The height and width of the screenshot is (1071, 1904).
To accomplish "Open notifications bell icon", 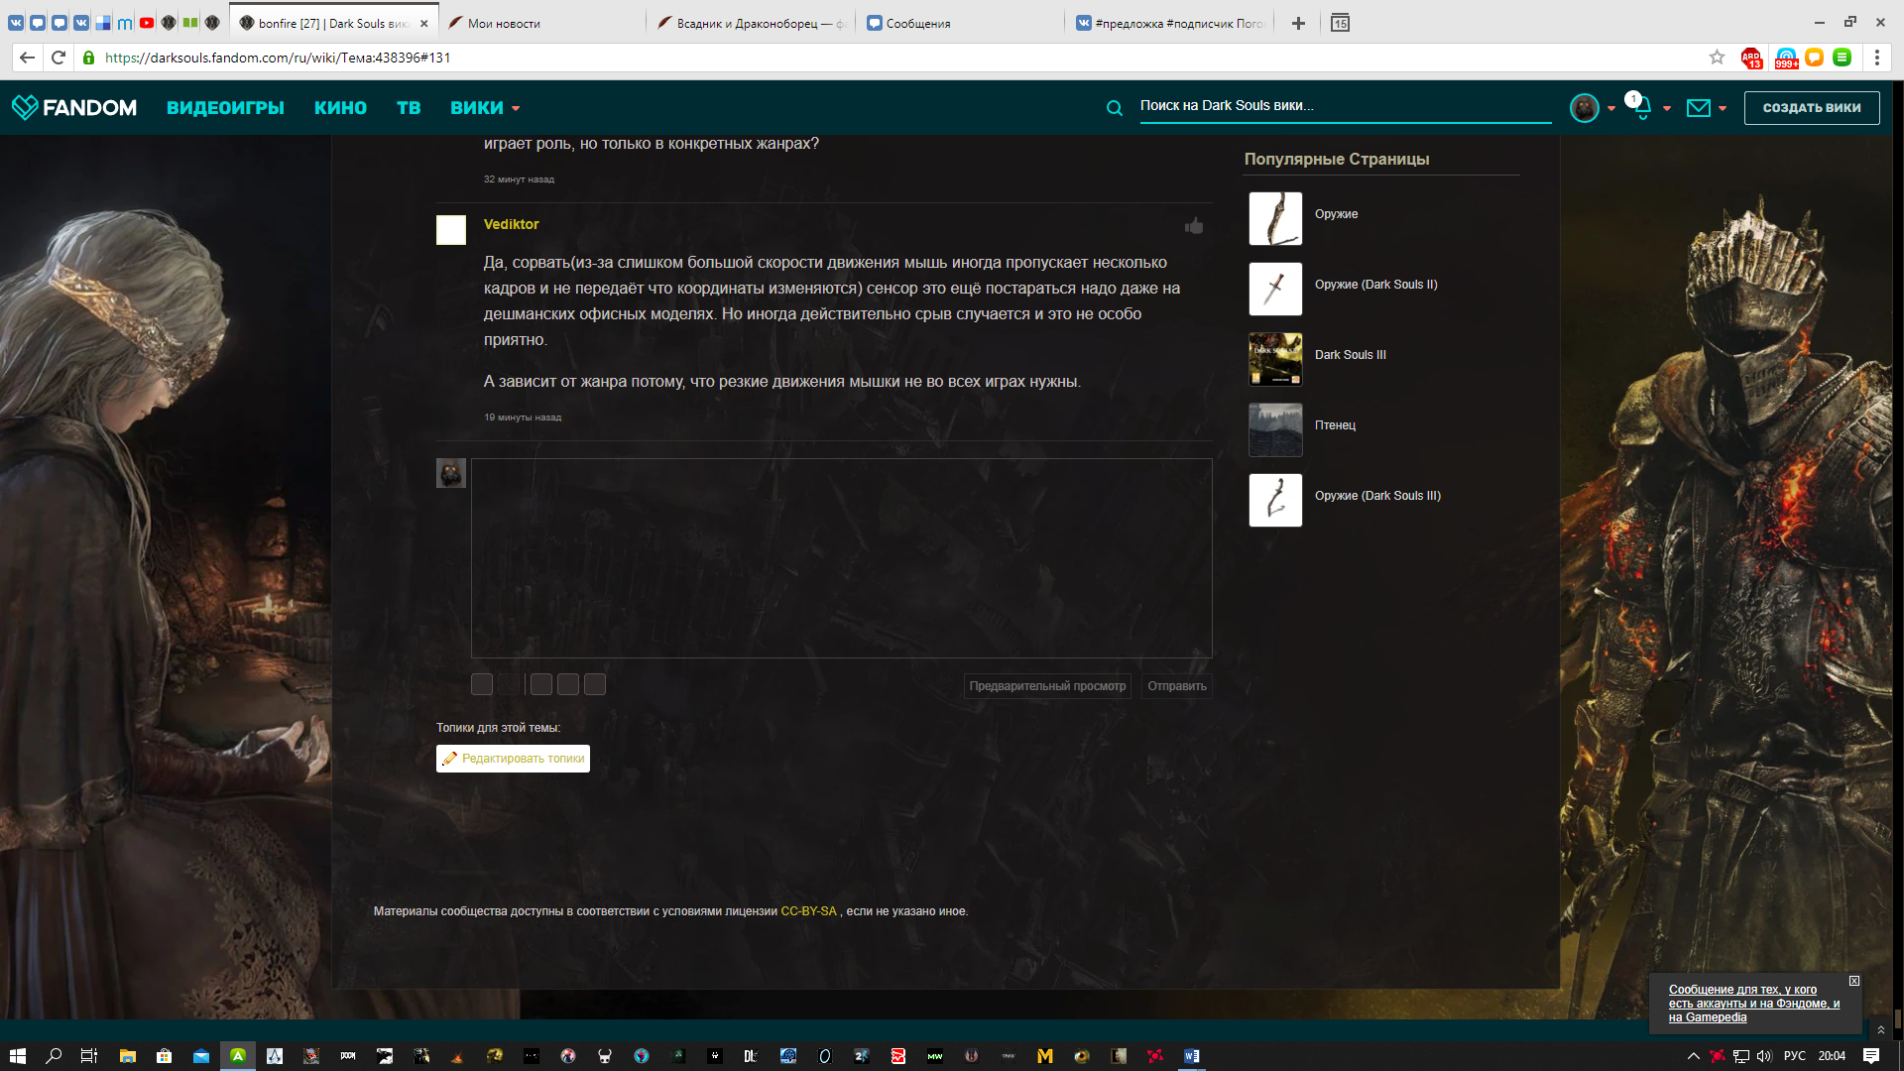I will coord(1642,108).
